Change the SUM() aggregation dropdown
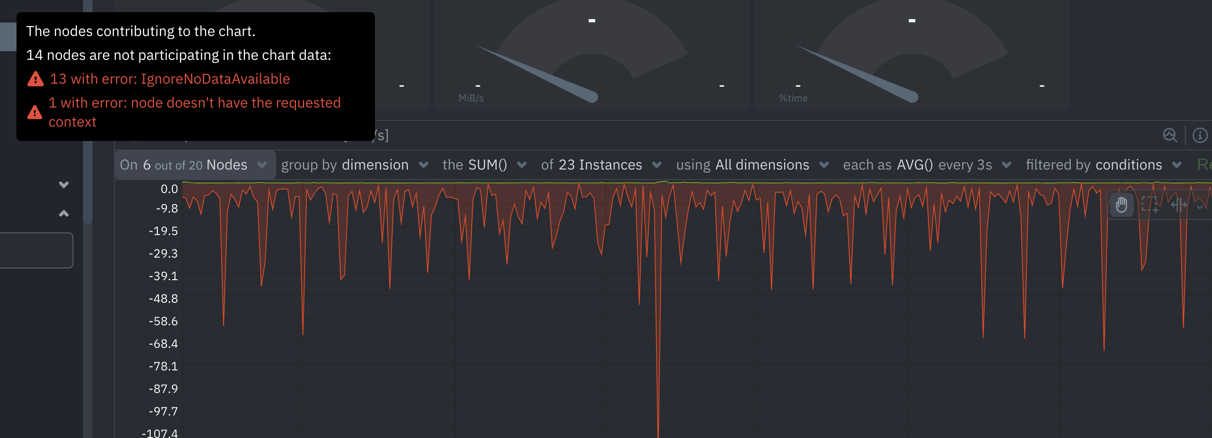1212x438 pixels. click(484, 165)
